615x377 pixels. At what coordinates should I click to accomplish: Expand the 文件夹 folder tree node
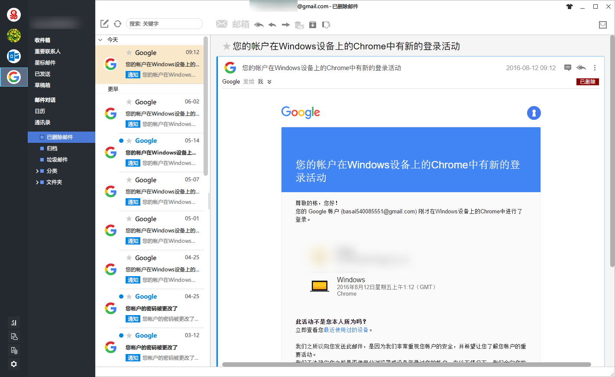point(37,182)
